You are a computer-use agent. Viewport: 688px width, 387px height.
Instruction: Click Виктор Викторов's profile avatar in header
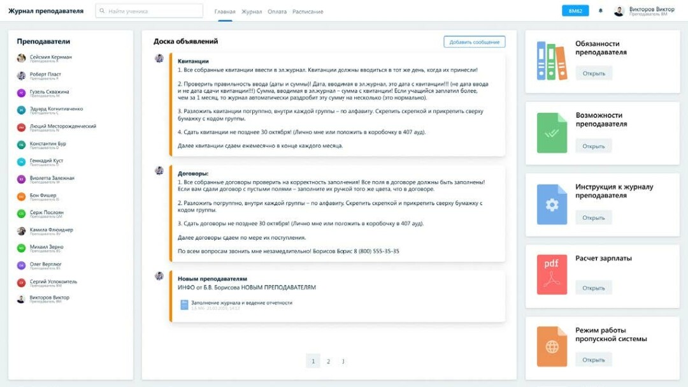(619, 11)
